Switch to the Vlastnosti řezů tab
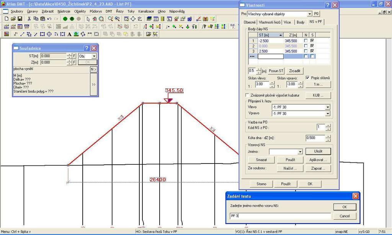 click(x=269, y=22)
